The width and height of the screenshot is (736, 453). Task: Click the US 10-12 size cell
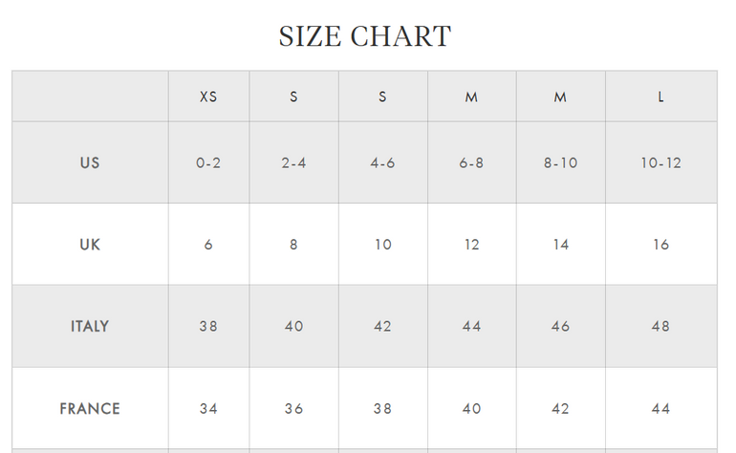point(660,162)
